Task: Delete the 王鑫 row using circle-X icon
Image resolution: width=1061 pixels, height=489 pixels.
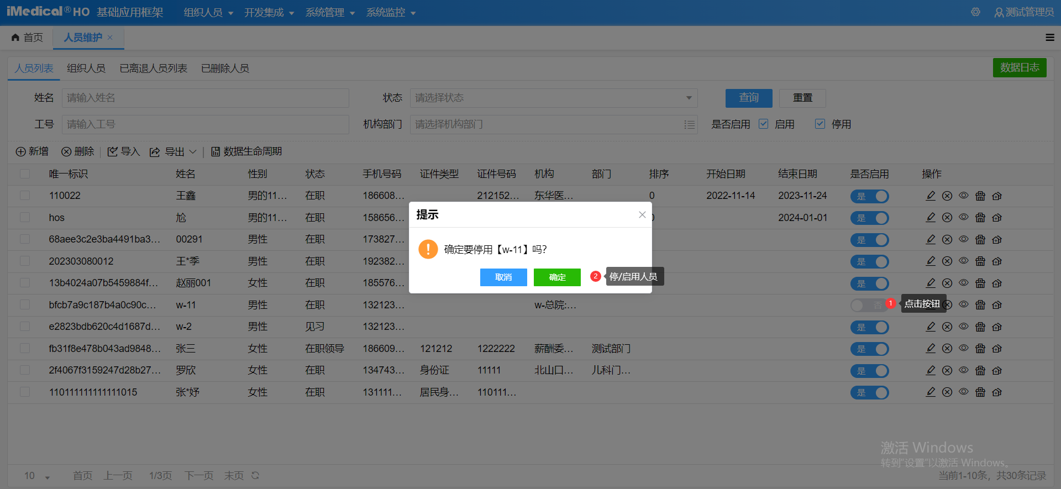Action: 947,196
